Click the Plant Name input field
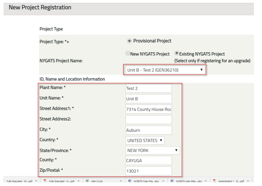 (x=149, y=89)
